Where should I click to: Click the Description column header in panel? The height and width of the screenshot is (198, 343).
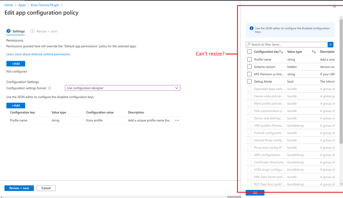click(x=327, y=52)
